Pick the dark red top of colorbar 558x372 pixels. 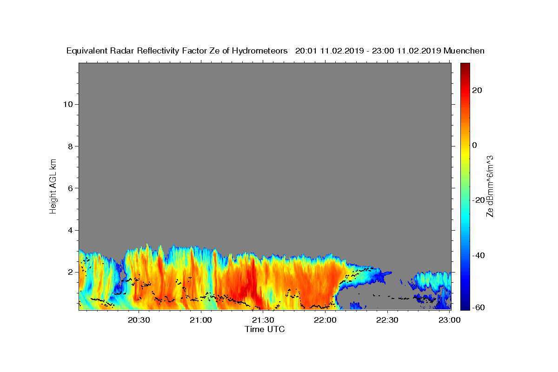coord(465,67)
